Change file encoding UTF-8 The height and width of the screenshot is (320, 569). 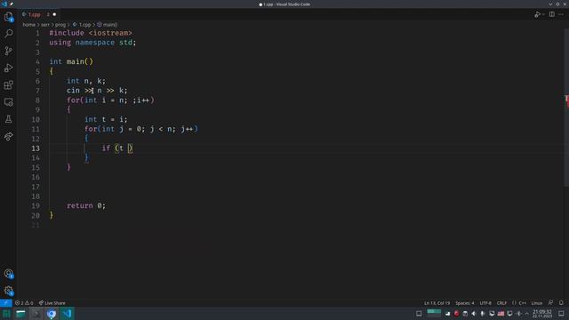pos(485,303)
